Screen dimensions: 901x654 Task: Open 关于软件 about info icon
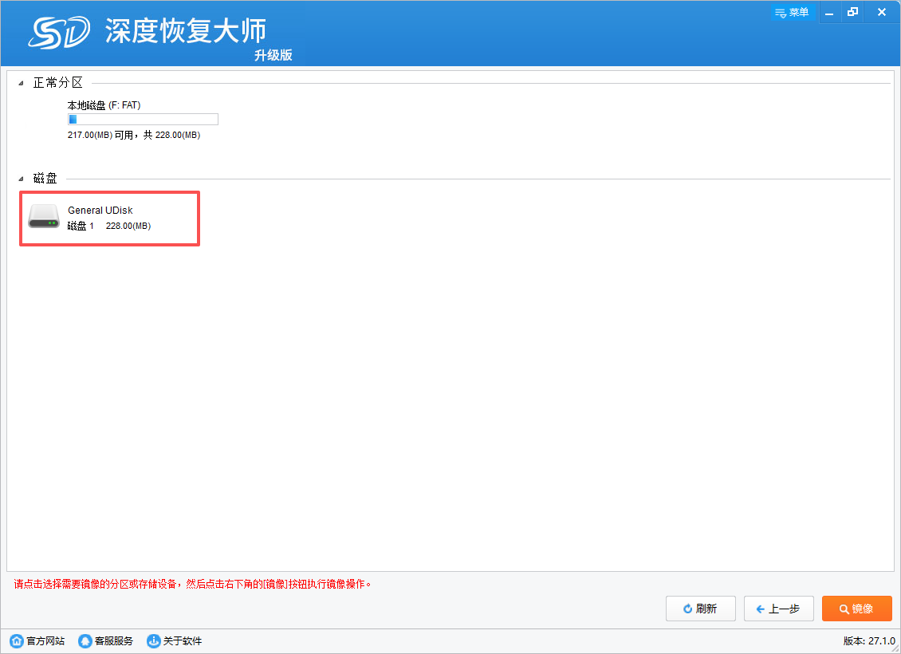(153, 641)
